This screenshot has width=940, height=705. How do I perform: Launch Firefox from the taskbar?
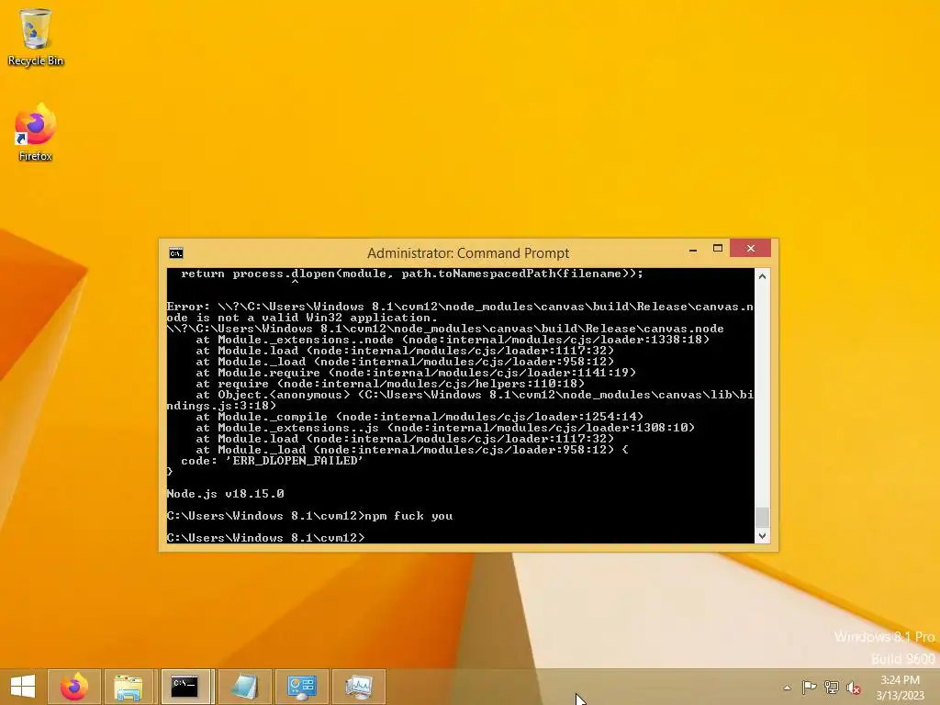point(74,687)
